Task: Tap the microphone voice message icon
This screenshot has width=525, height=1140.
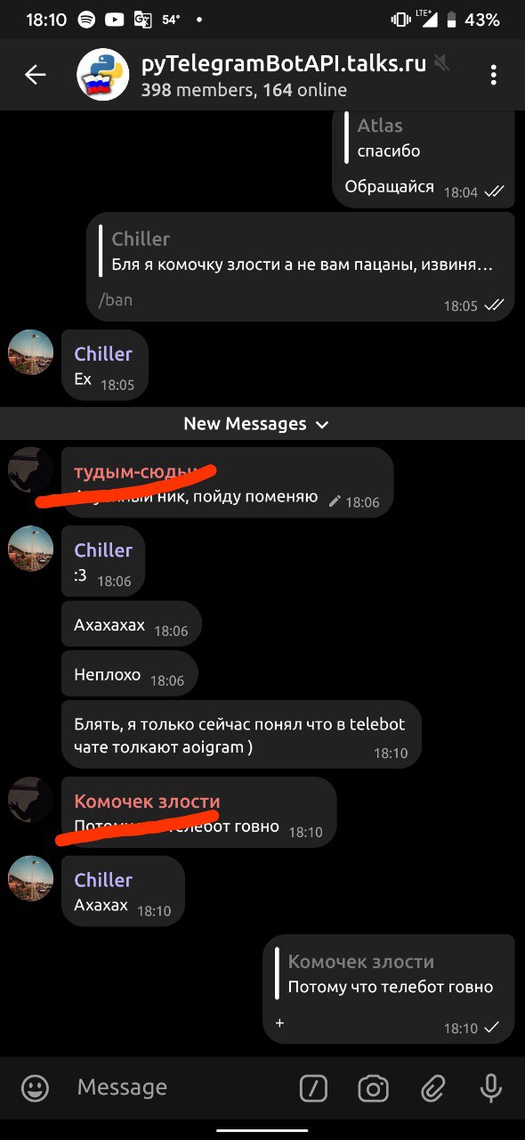Action: pos(490,1087)
